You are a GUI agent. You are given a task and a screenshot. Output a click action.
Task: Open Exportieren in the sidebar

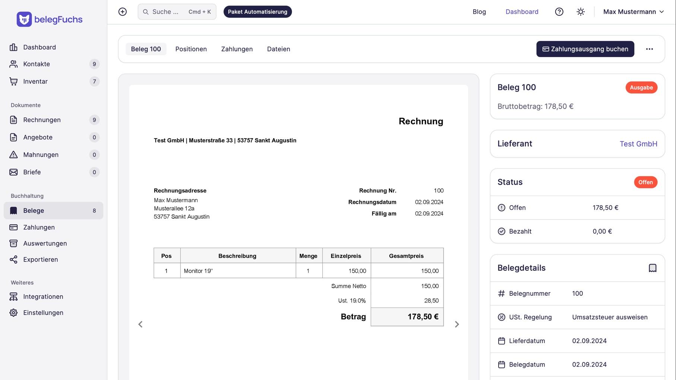(53, 259)
